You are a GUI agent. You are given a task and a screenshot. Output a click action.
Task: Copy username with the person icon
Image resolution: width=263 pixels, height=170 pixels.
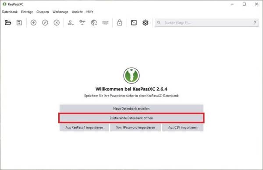pos(71,22)
